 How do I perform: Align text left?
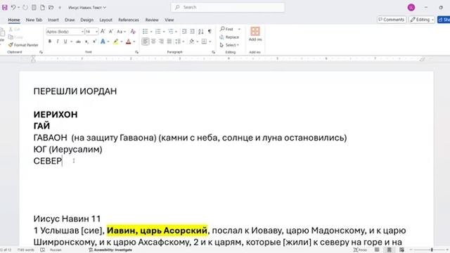146,42
